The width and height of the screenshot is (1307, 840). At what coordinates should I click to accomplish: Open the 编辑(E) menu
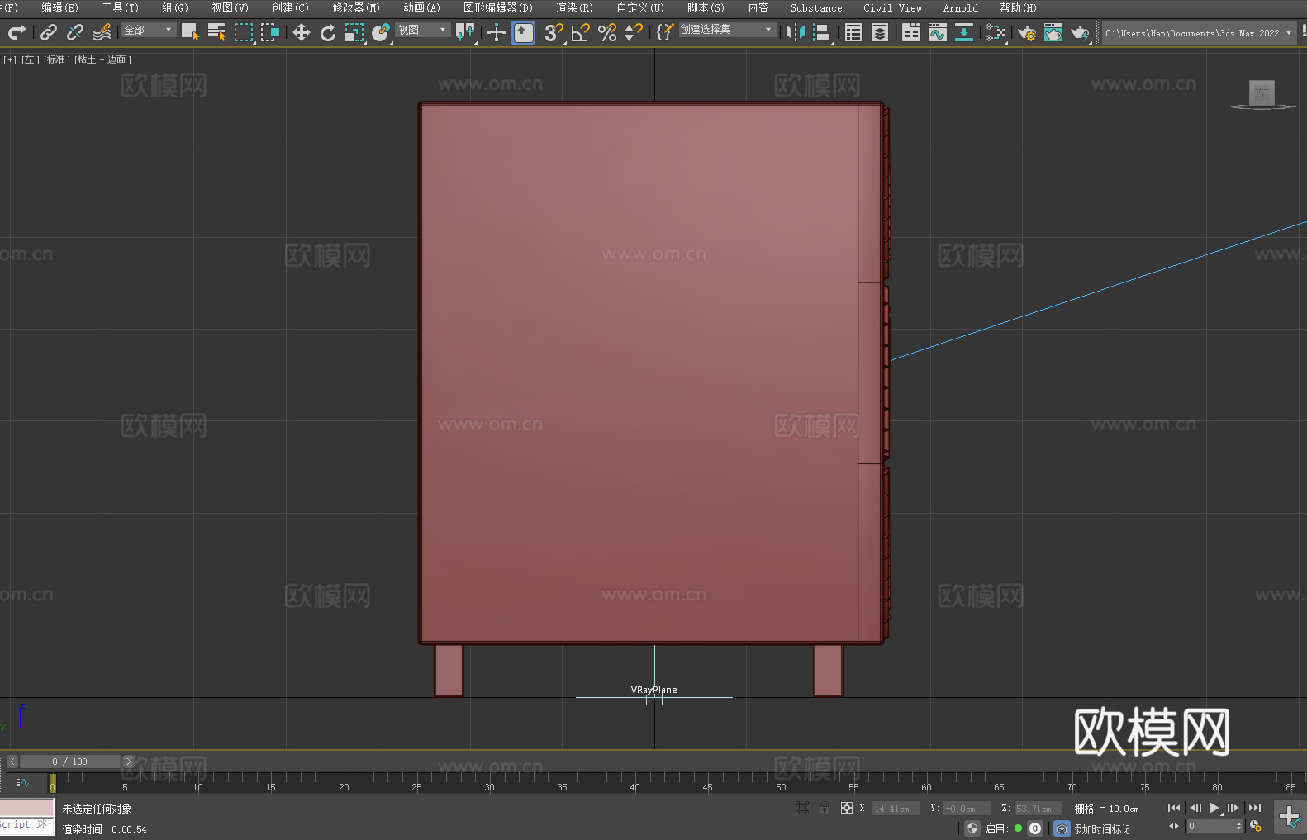pyautogui.click(x=60, y=7)
